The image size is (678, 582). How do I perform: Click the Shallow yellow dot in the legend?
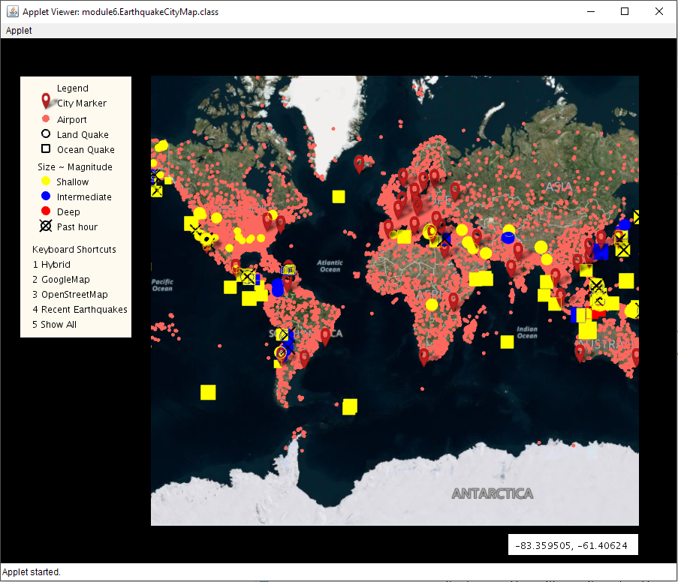click(45, 181)
